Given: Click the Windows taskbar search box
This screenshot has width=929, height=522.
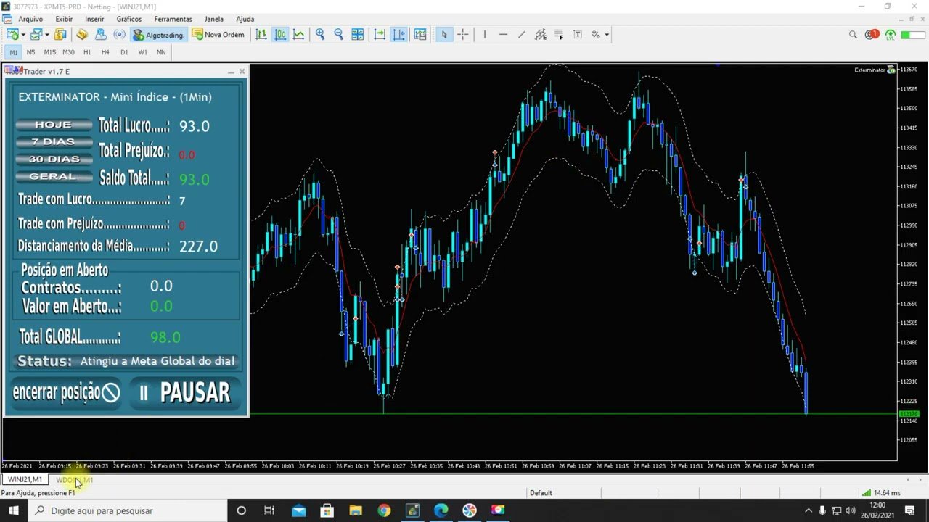Looking at the screenshot, I should (128, 510).
